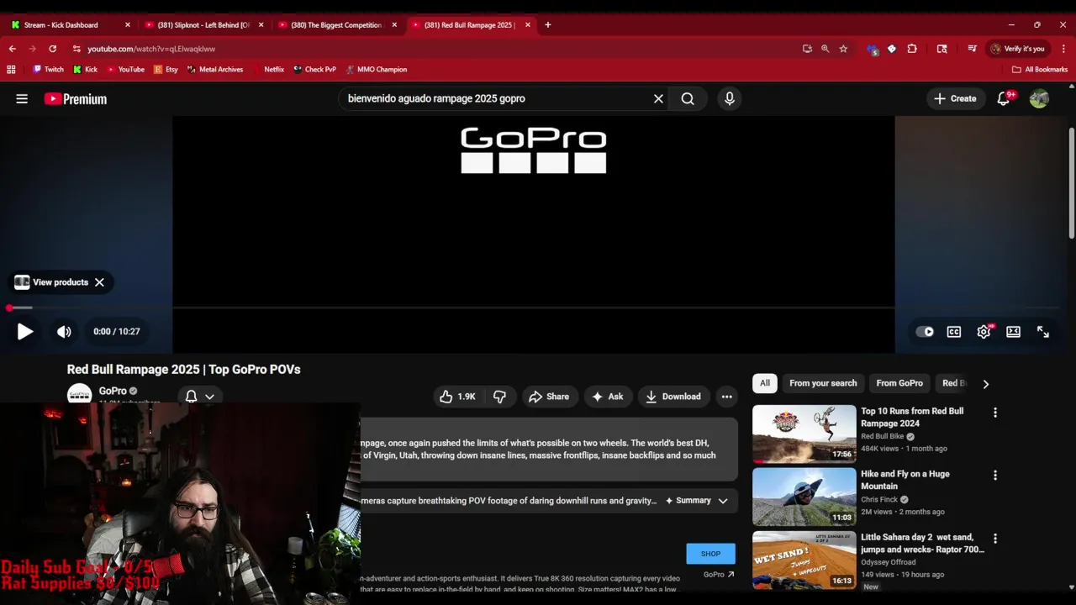Open the Ask AI button
Image resolution: width=1076 pixels, height=605 pixels.
pyautogui.click(x=607, y=397)
